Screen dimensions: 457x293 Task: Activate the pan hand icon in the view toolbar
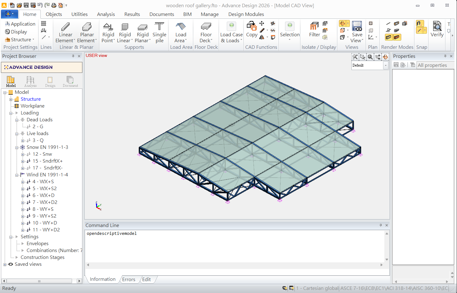click(378, 57)
